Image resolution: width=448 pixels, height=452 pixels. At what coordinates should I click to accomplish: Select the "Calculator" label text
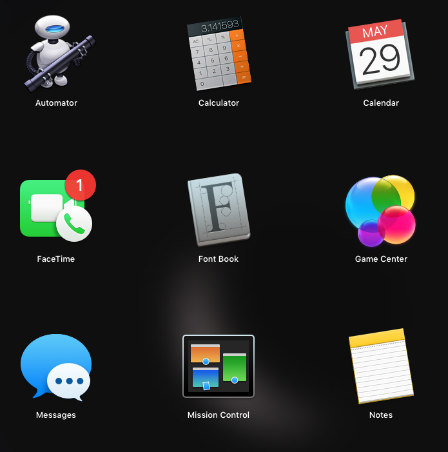click(x=219, y=103)
